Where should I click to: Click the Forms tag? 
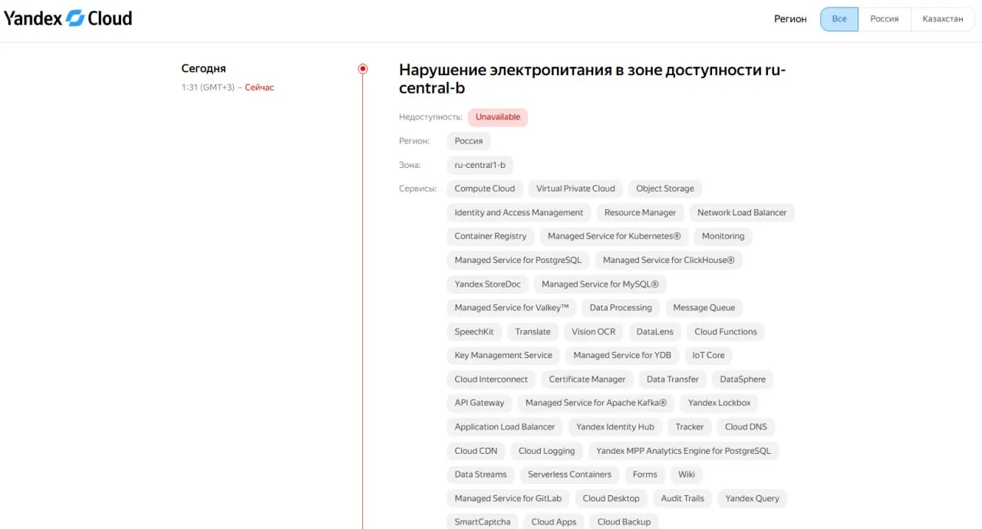[x=645, y=474]
